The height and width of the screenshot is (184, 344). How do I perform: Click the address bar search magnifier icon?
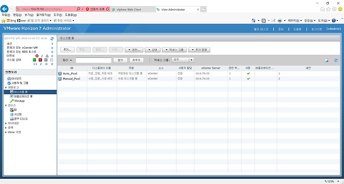tap(78, 9)
